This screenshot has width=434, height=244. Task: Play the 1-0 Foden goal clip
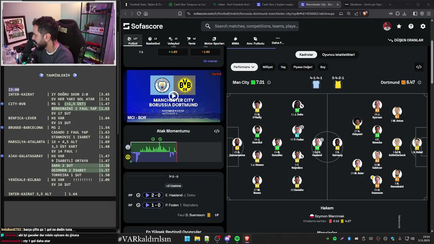(153, 205)
